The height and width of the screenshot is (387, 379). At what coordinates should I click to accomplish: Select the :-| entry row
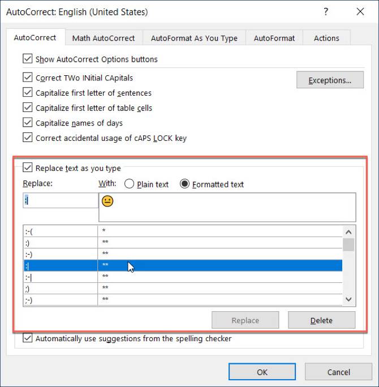(x=183, y=277)
